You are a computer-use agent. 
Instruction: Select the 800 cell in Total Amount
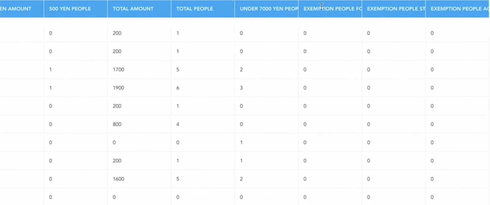(117, 124)
